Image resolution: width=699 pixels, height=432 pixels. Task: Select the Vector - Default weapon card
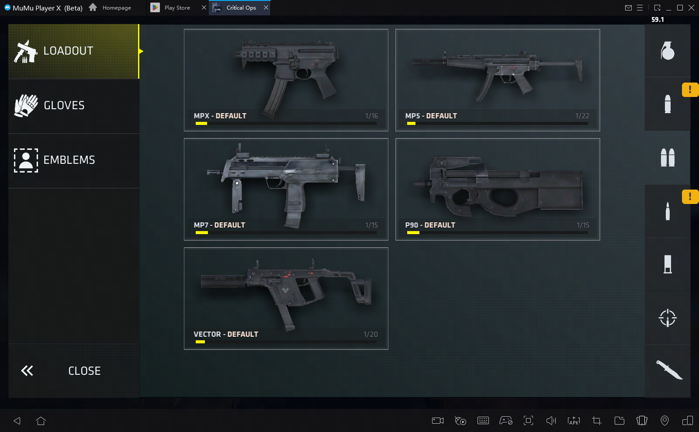[286, 298]
